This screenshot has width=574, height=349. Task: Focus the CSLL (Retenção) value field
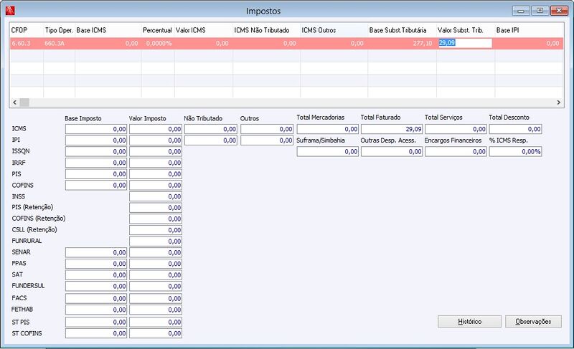tap(156, 230)
